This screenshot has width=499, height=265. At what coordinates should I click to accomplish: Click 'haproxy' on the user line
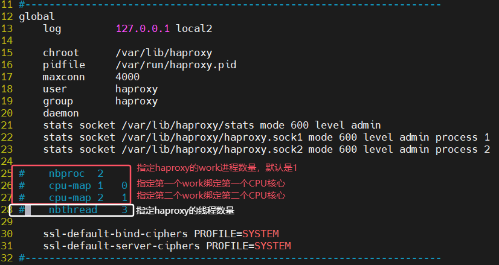(137, 89)
